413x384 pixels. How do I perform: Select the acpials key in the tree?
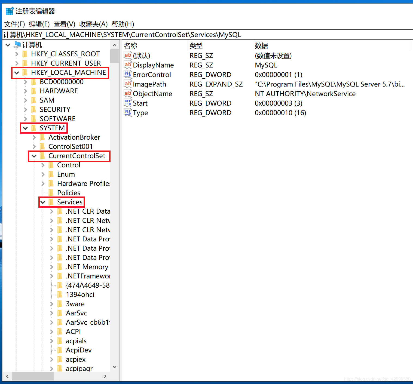(x=76, y=341)
